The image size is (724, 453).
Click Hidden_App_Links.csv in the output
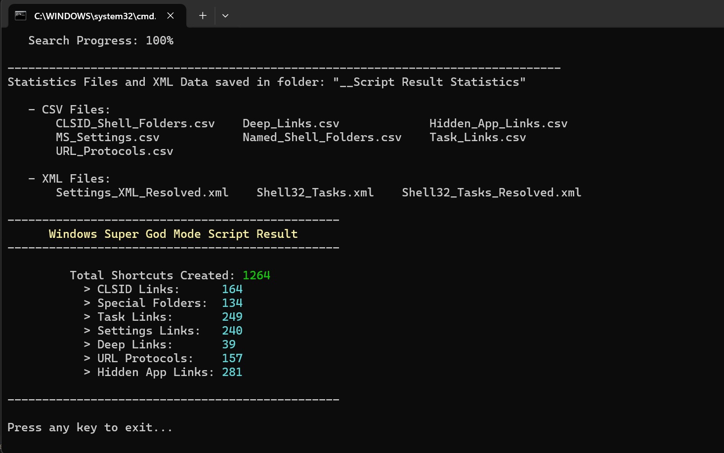pyautogui.click(x=498, y=123)
